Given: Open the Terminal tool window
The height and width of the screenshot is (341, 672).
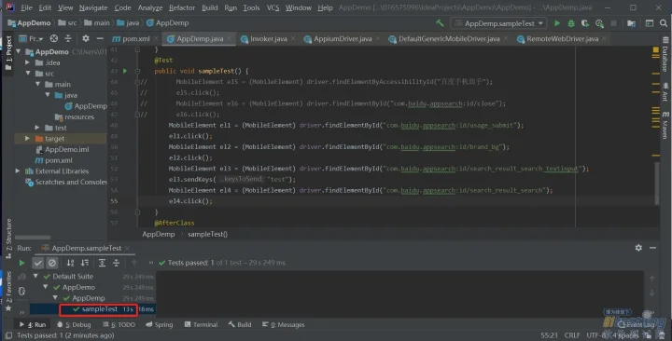Looking at the screenshot, I should click(x=201, y=325).
